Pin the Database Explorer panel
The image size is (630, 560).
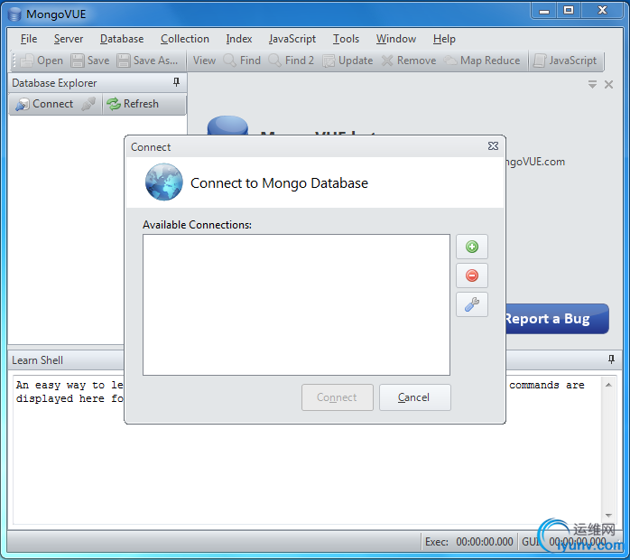176,82
